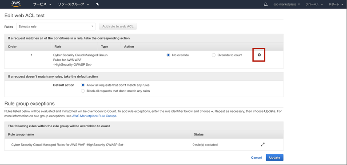Open the サービス menu
The height and width of the screenshot is (165, 347).
(42, 4)
